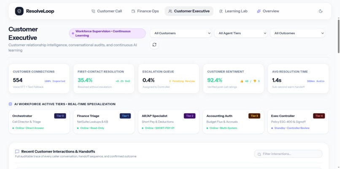This screenshot has width=340, height=169.
Task: Select the Orchestrator tier card
Action: point(39,121)
